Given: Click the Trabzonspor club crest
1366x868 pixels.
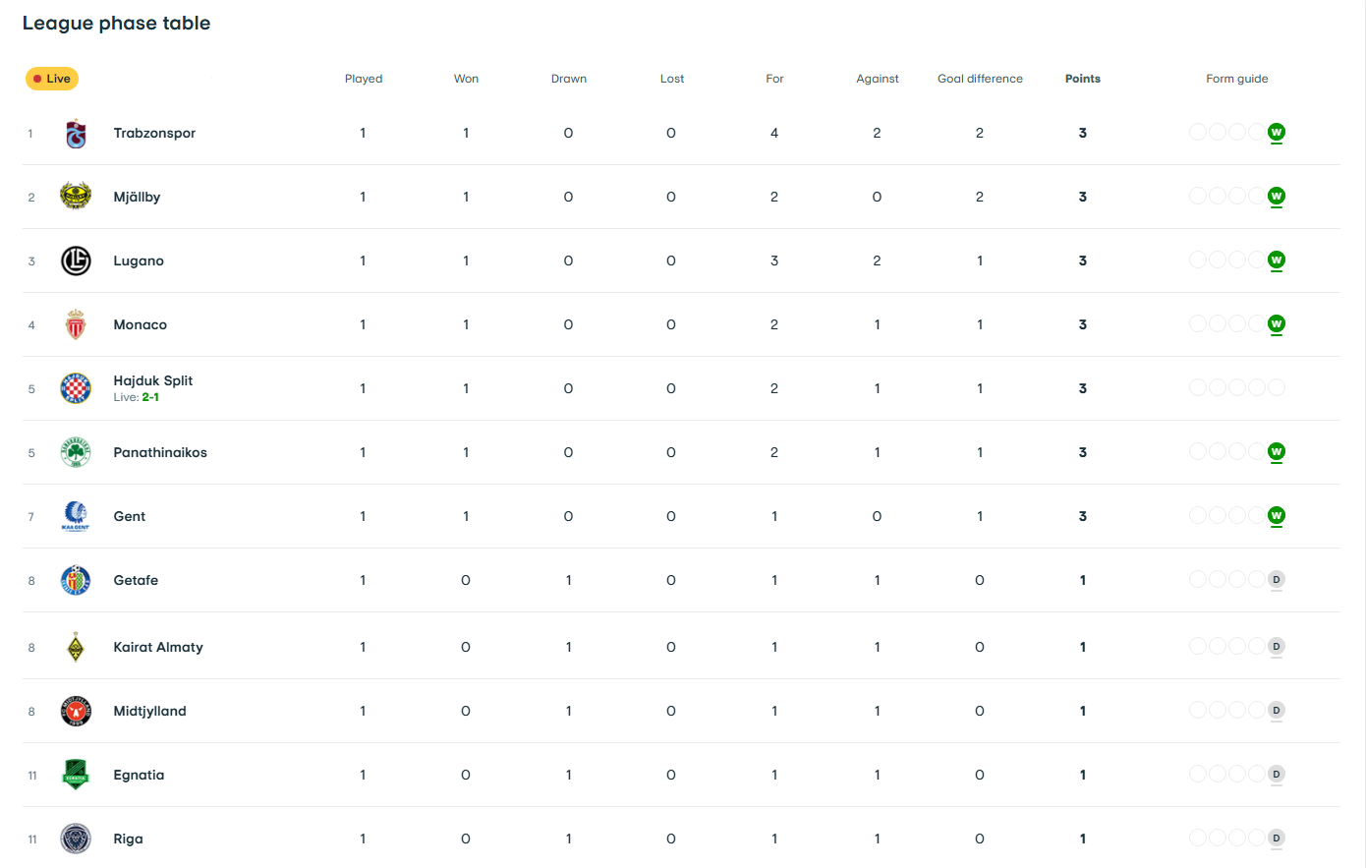Looking at the screenshot, I should tap(76, 134).
